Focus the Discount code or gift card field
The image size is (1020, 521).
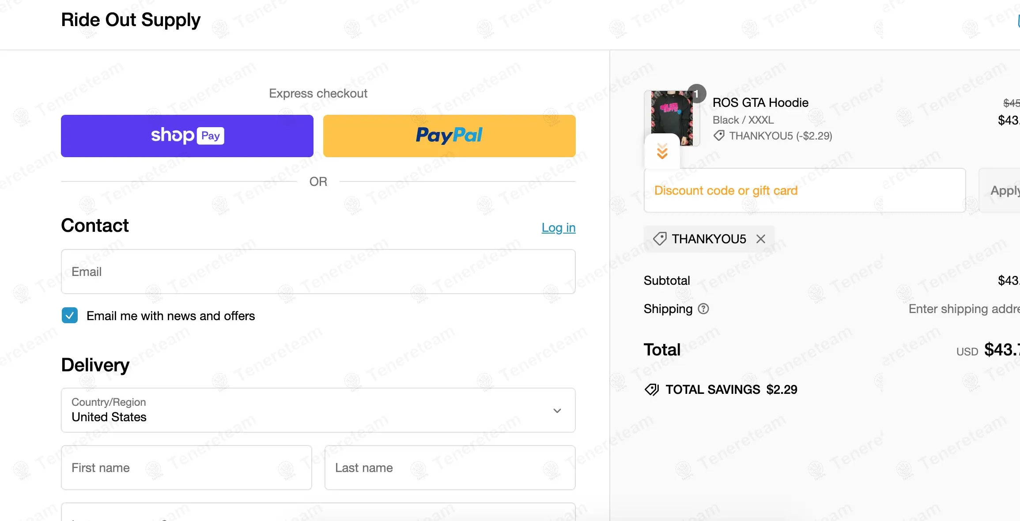pyautogui.click(x=805, y=190)
